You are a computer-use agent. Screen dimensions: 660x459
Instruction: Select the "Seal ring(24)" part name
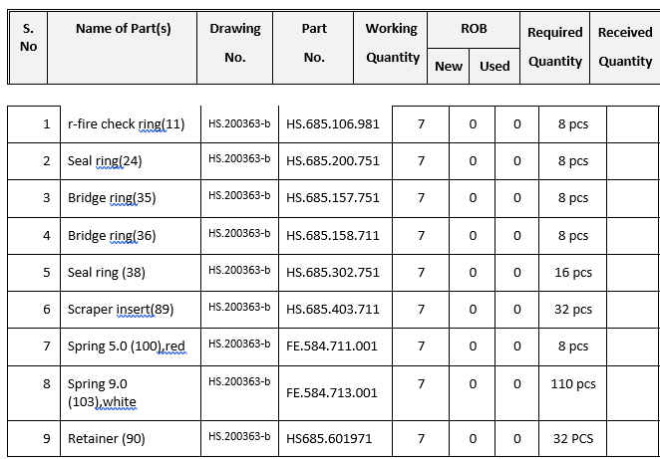click(105, 161)
